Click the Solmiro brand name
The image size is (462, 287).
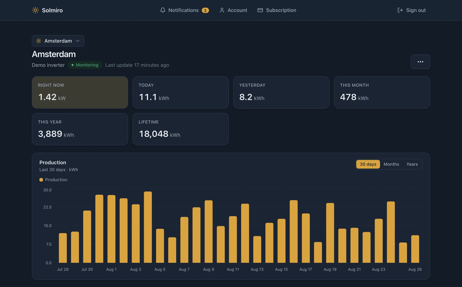pyautogui.click(x=52, y=10)
